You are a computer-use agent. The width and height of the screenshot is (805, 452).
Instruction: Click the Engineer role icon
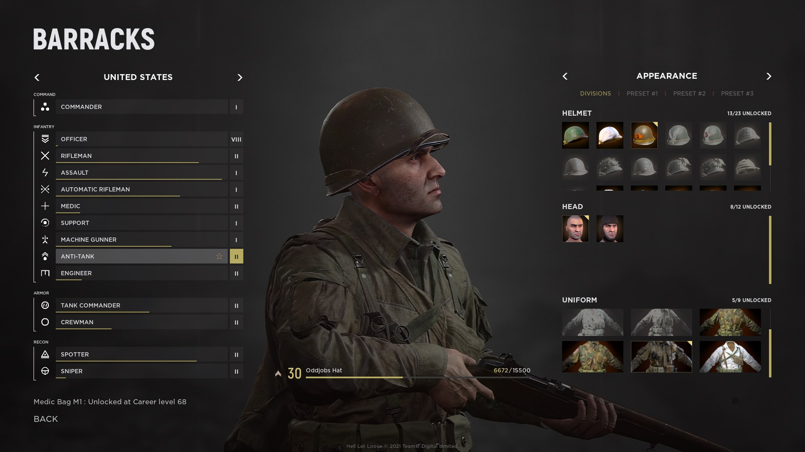coord(45,273)
